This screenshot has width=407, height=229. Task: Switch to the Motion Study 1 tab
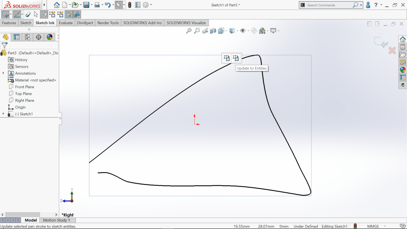tap(56, 220)
